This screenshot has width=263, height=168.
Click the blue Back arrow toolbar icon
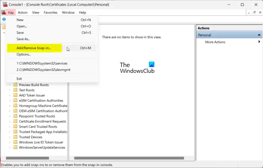(x=4, y=19)
